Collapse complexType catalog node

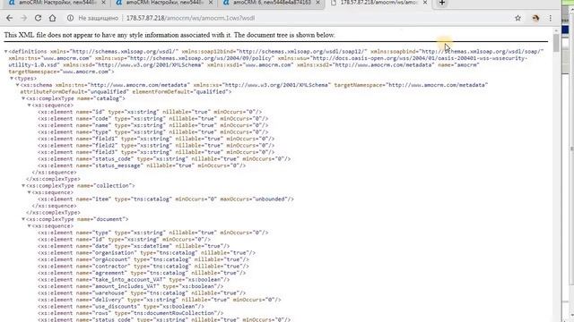point(23,98)
